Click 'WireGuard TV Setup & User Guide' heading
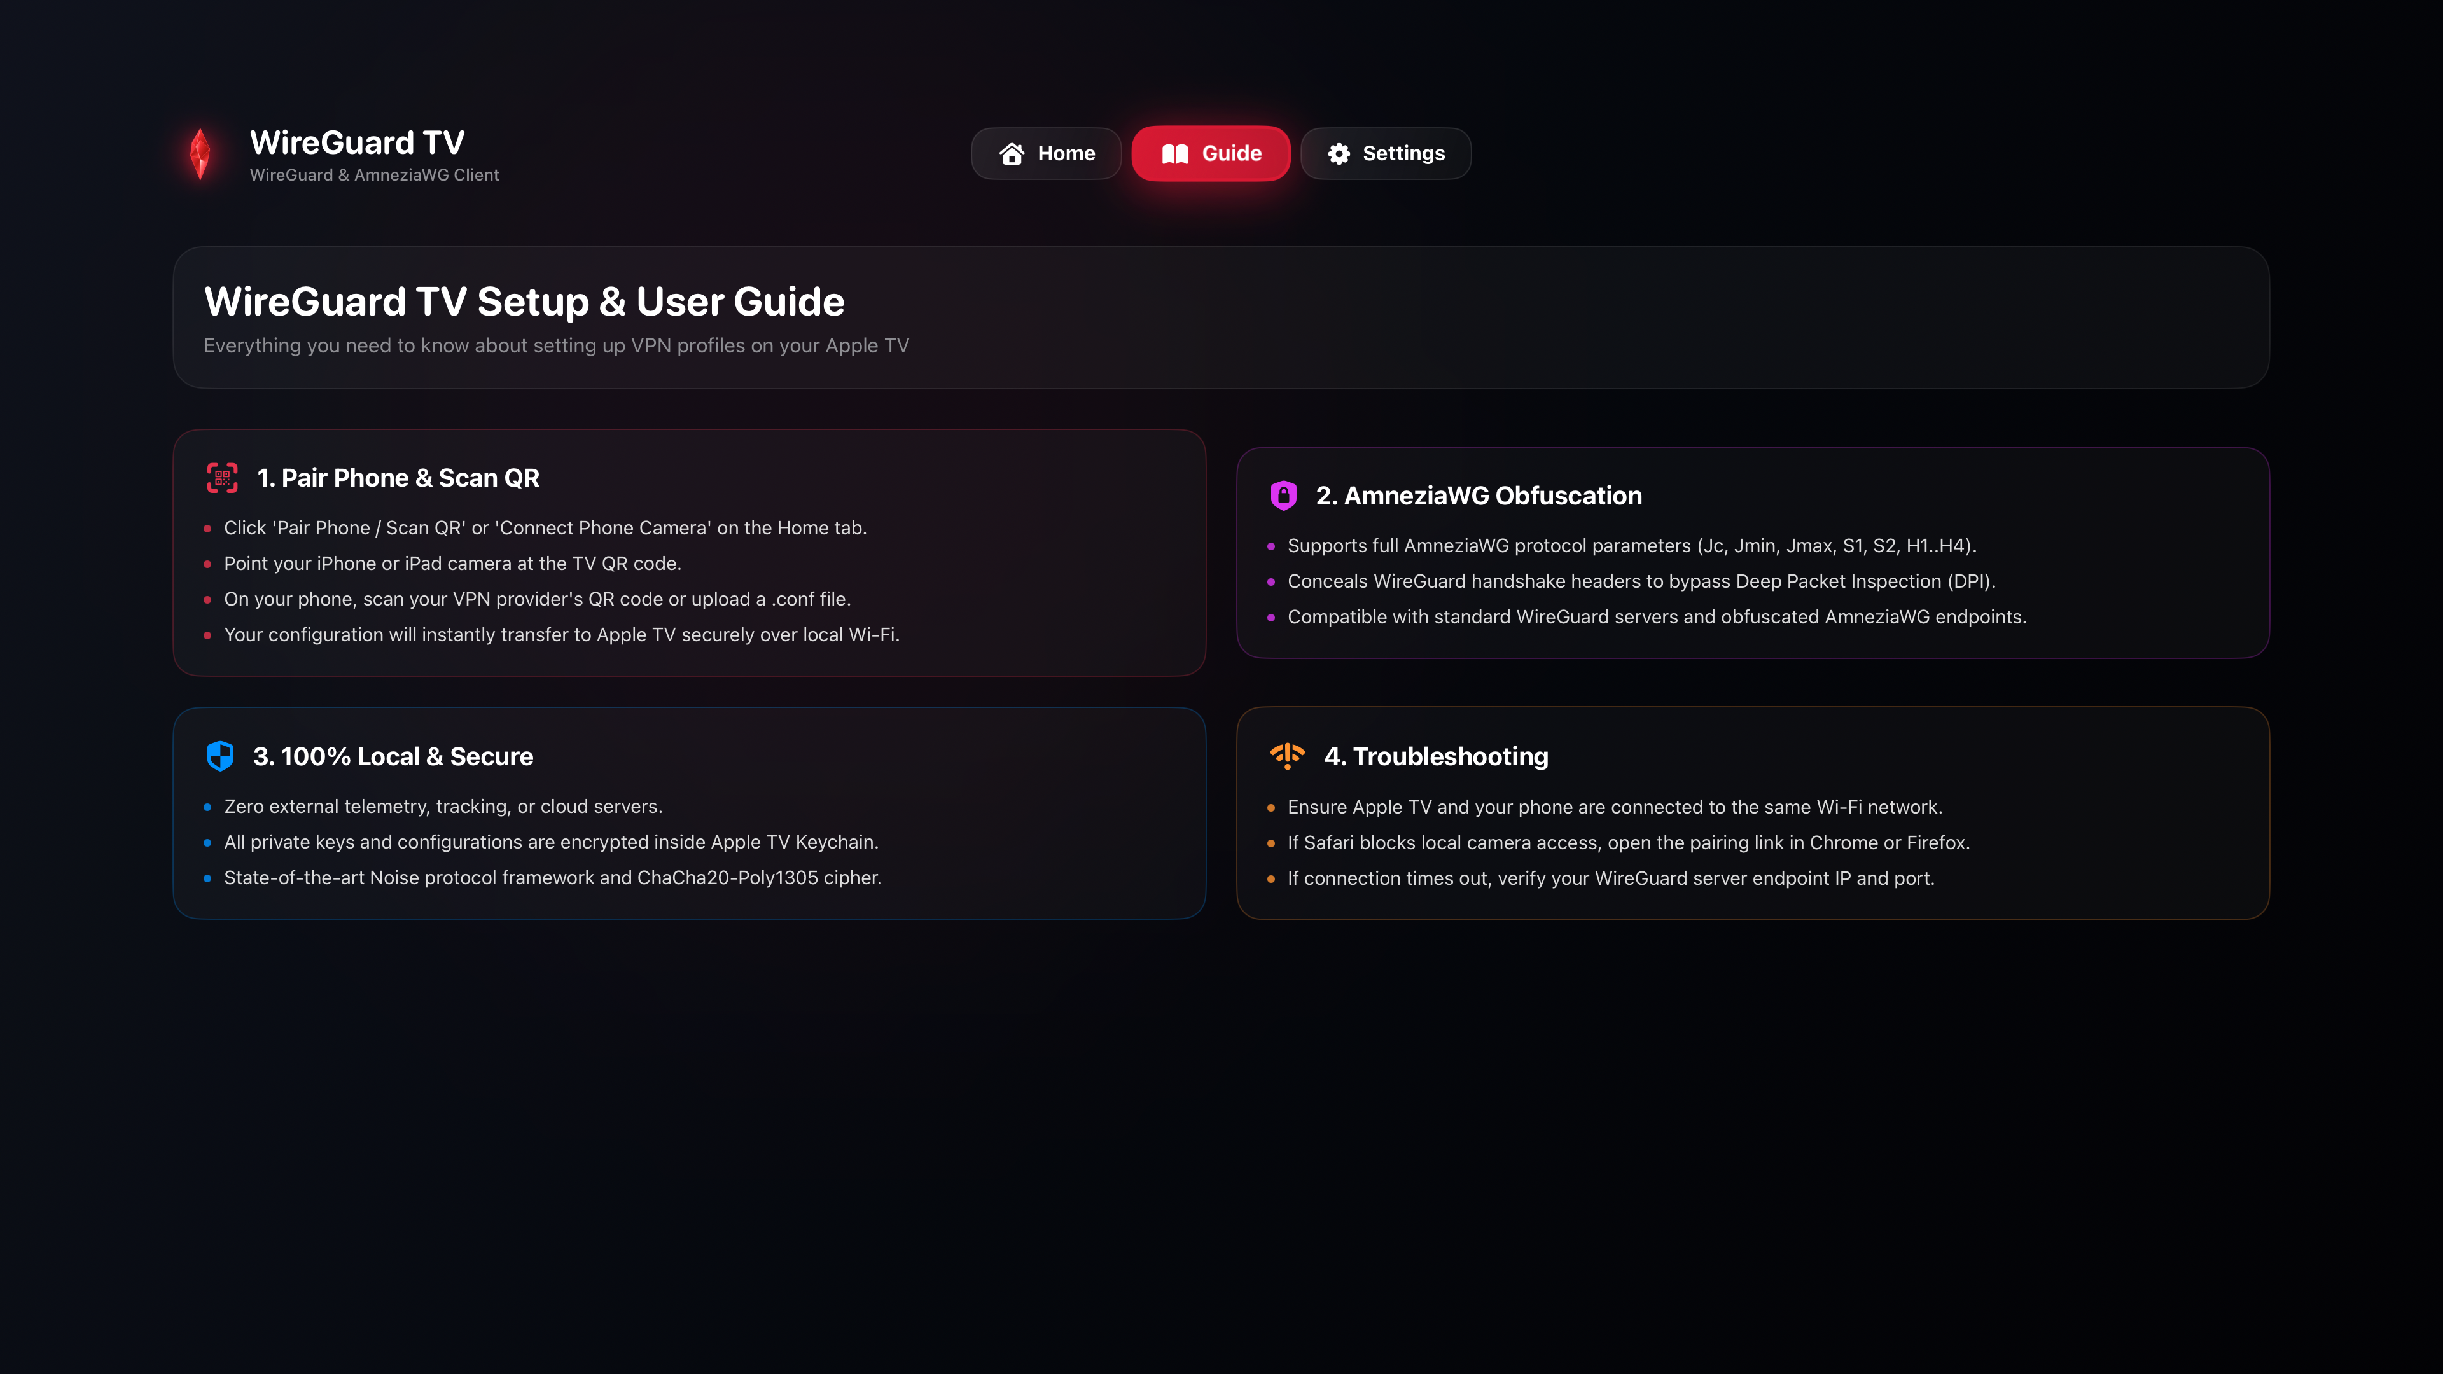The height and width of the screenshot is (1374, 2443). pyautogui.click(x=524, y=302)
